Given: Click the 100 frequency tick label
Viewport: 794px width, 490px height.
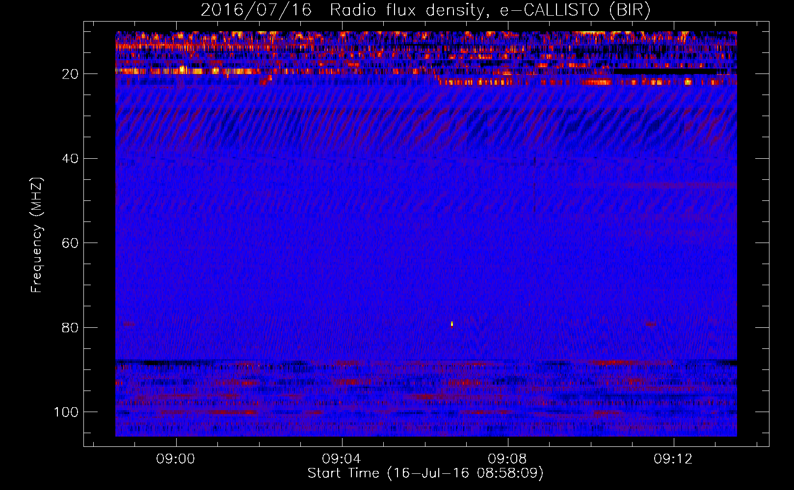Looking at the screenshot, I should tap(66, 412).
